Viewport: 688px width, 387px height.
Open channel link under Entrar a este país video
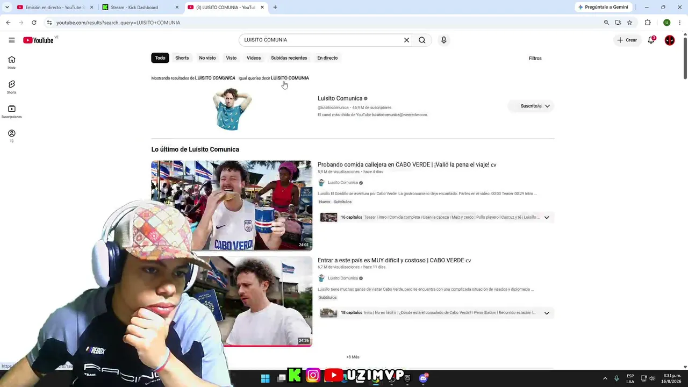point(342,278)
